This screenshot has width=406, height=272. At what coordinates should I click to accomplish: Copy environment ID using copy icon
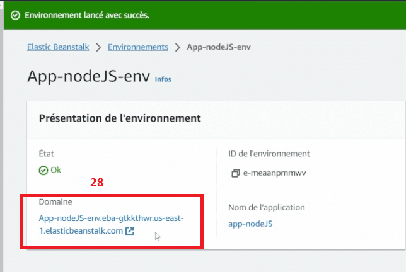(x=235, y=173)
